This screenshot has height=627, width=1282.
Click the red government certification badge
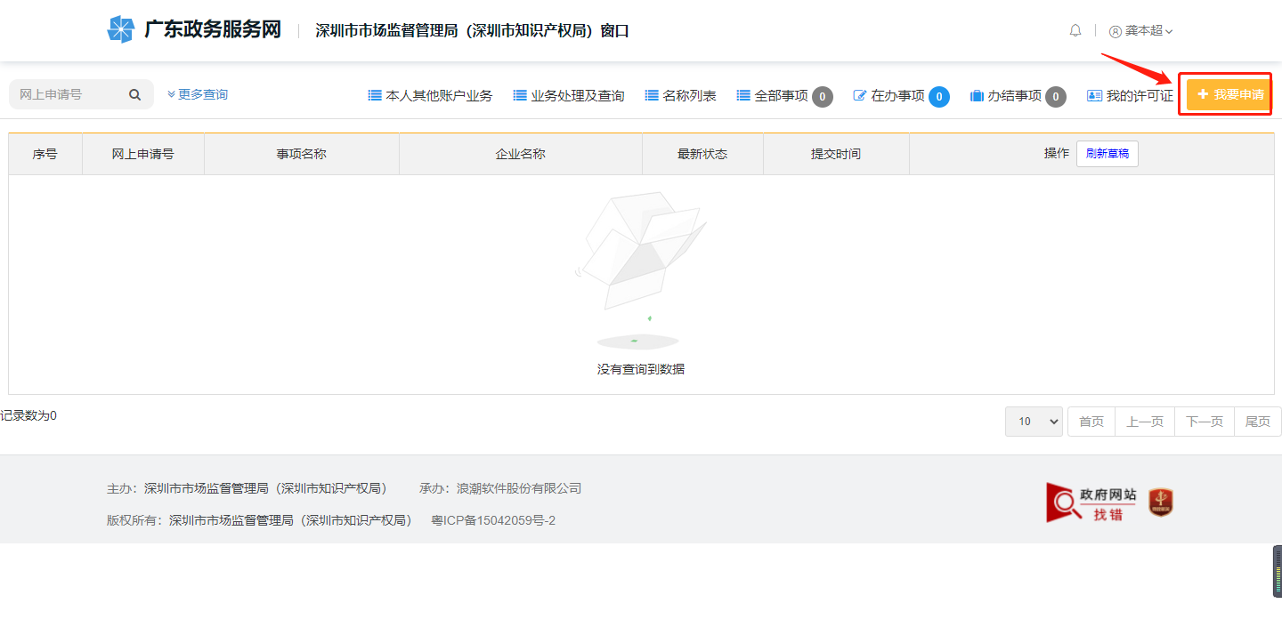coord(1161,502)
